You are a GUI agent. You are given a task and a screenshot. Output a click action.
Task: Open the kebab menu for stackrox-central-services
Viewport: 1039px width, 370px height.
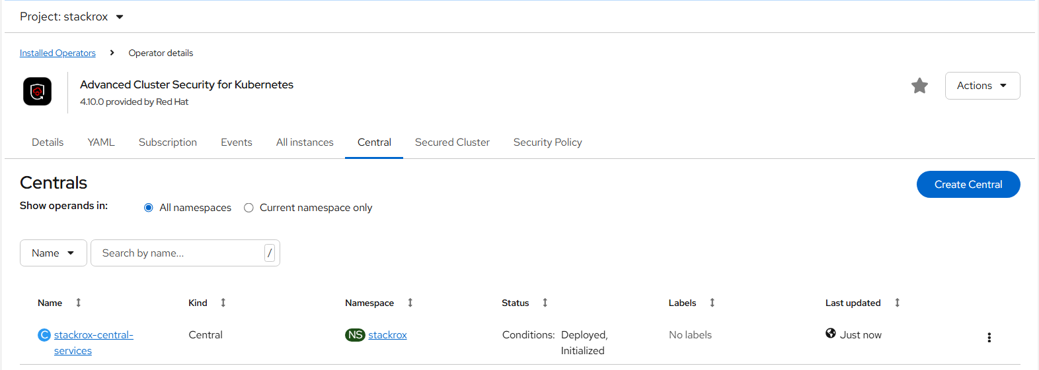tap(989, 338)
